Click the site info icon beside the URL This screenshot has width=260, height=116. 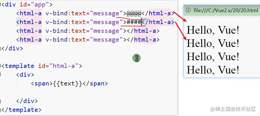click(188, 10)
